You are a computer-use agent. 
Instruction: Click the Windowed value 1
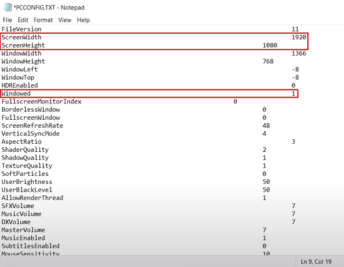[293, 94]
